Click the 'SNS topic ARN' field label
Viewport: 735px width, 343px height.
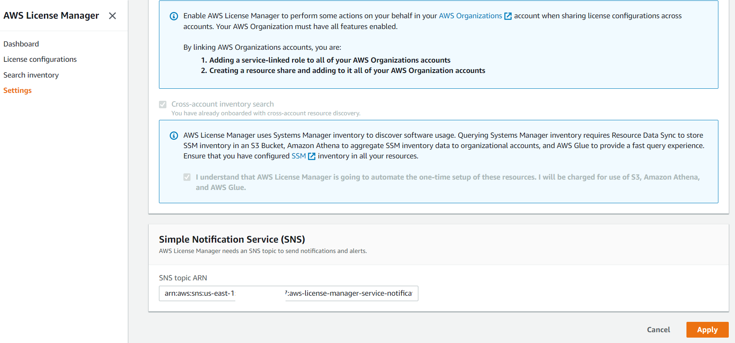183,278
